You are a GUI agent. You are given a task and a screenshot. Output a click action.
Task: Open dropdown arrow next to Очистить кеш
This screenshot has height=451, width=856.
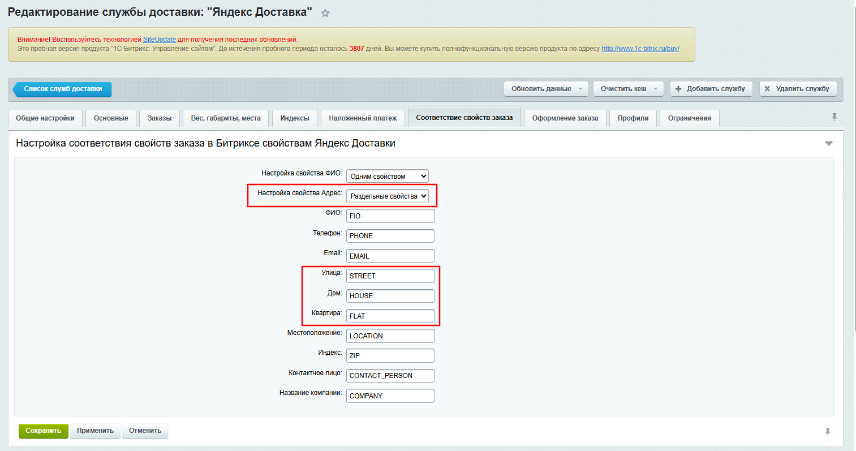pos(656,89)
